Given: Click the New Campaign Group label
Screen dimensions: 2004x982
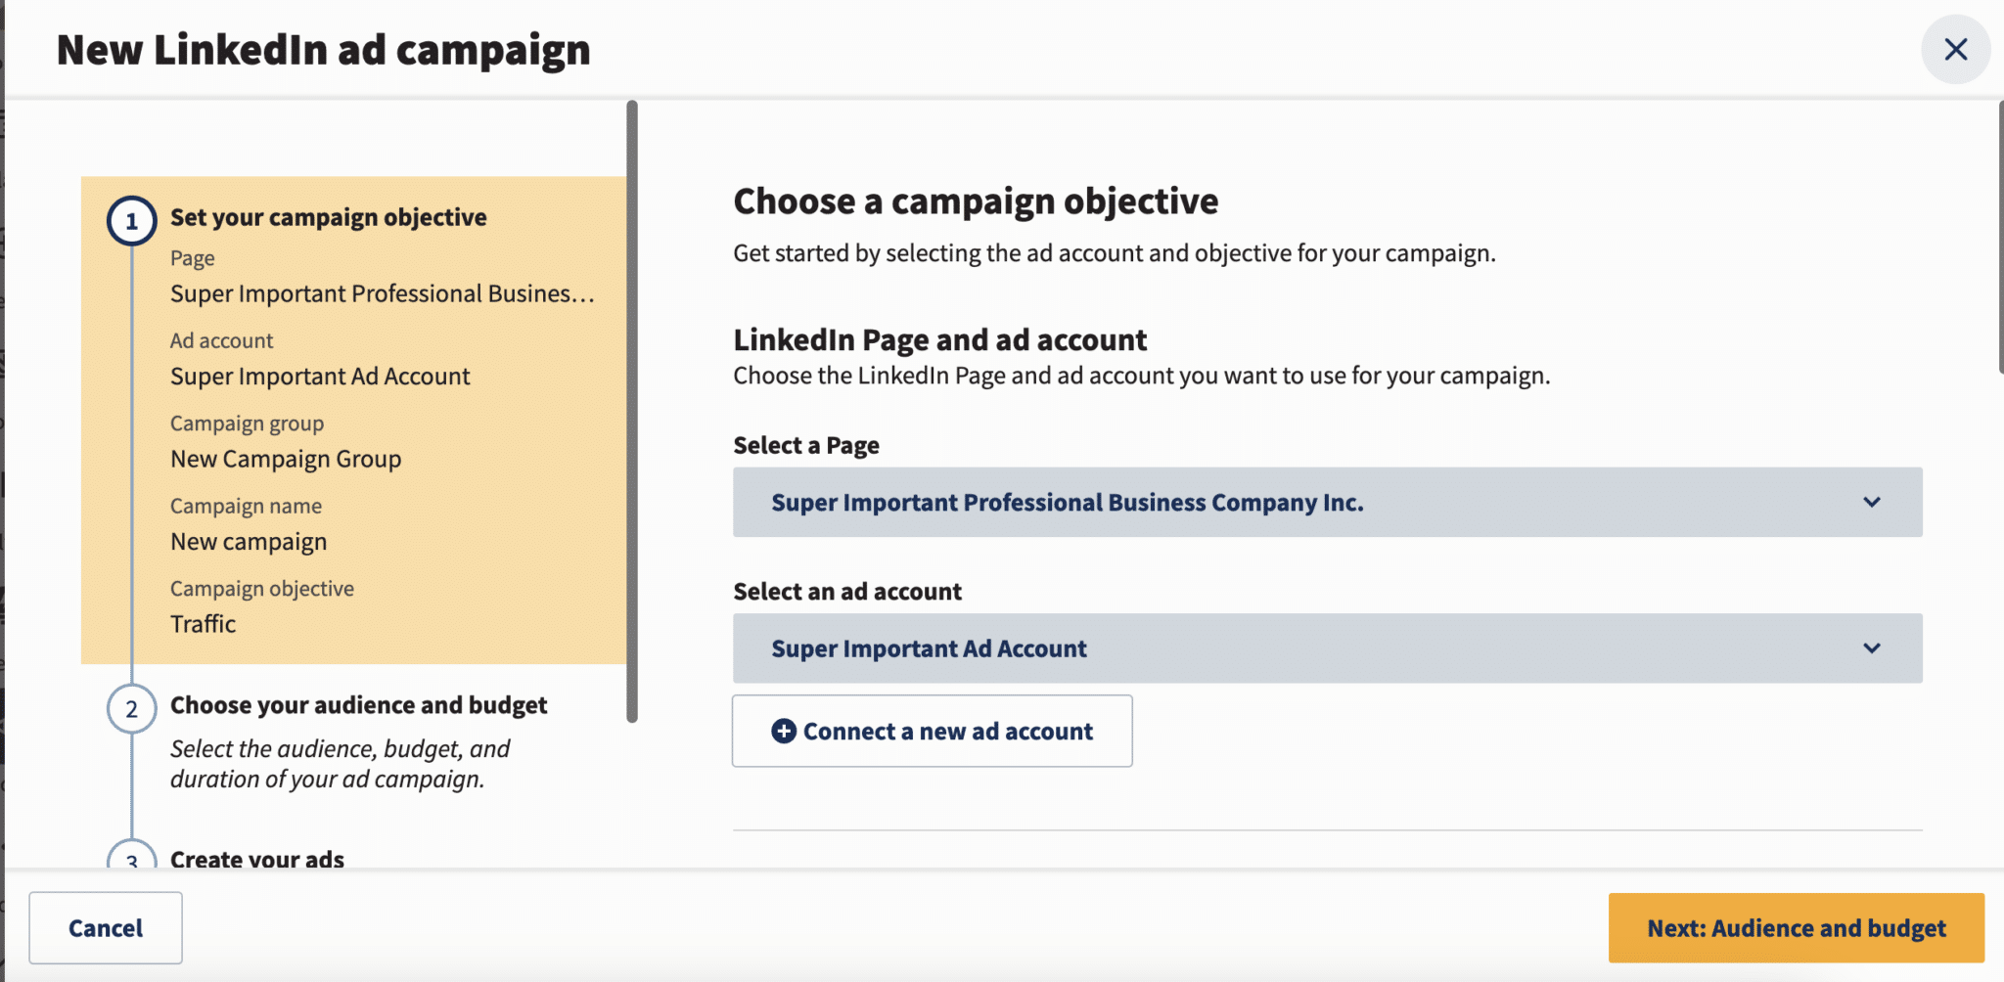Looking at the screenshot, I should [x=285, y=458].
